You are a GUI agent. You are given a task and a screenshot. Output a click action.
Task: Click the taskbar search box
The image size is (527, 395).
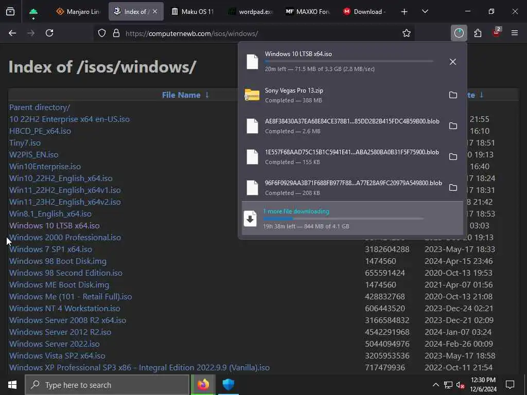(x=107, y=385)
